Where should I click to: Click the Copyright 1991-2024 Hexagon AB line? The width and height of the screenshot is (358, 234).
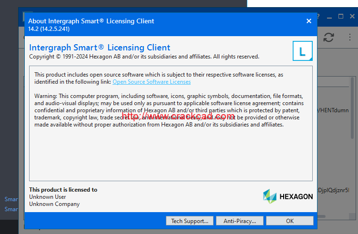(x=144, y=57)
